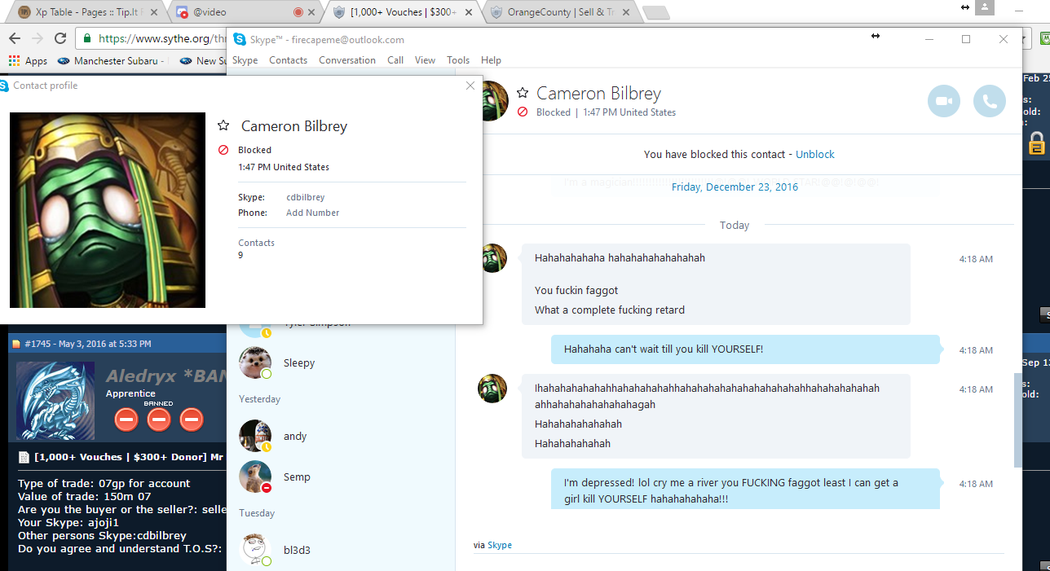
Task: Open the Manchester Subaru bookmark
Action: click(x=111, y=60)
